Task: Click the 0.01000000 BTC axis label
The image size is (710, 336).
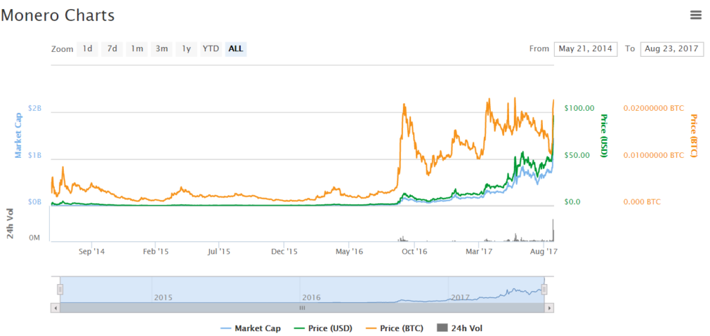Action: pos(654,155)
